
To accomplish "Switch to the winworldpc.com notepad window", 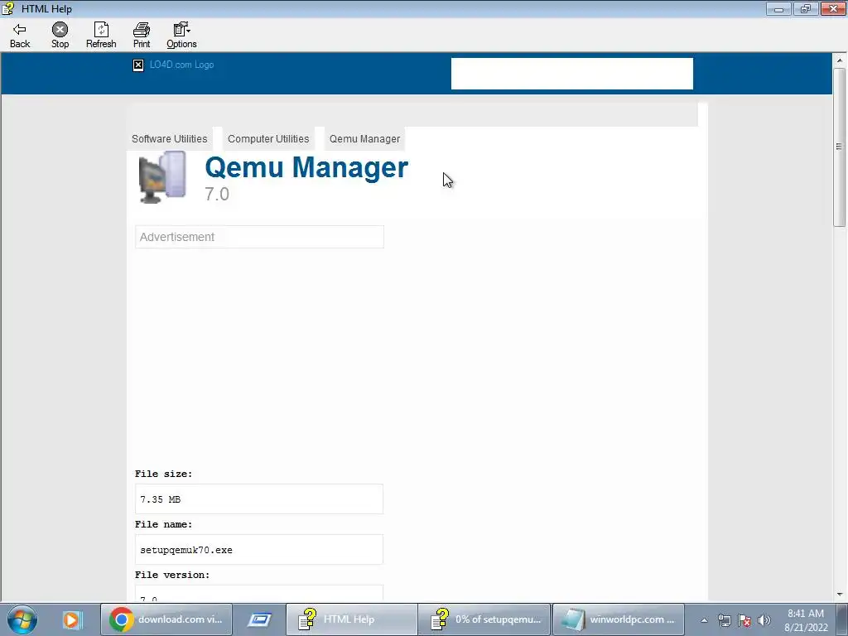I will (x=618, y=619).
